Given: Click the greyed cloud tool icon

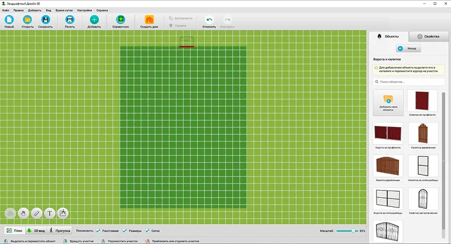Looking at the screenshot, I should [10, 213].
